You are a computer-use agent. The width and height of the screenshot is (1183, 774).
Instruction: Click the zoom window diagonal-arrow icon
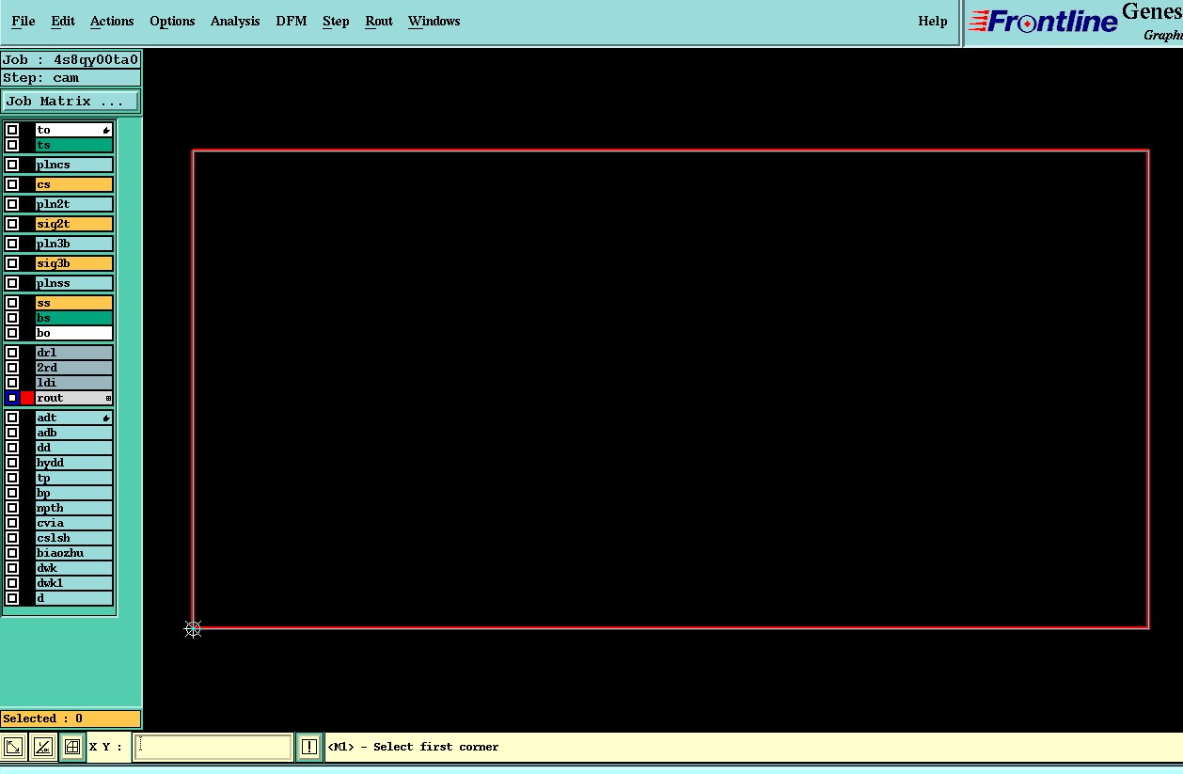point(13,747)
